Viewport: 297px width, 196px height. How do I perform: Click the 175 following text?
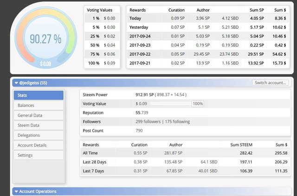click(177, 122)
